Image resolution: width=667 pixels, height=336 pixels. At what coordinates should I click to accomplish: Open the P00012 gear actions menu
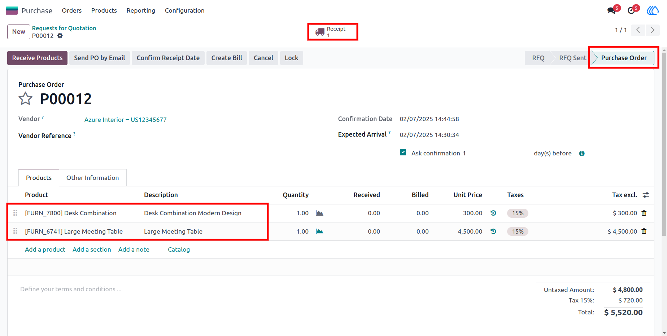tap(60, 36)
